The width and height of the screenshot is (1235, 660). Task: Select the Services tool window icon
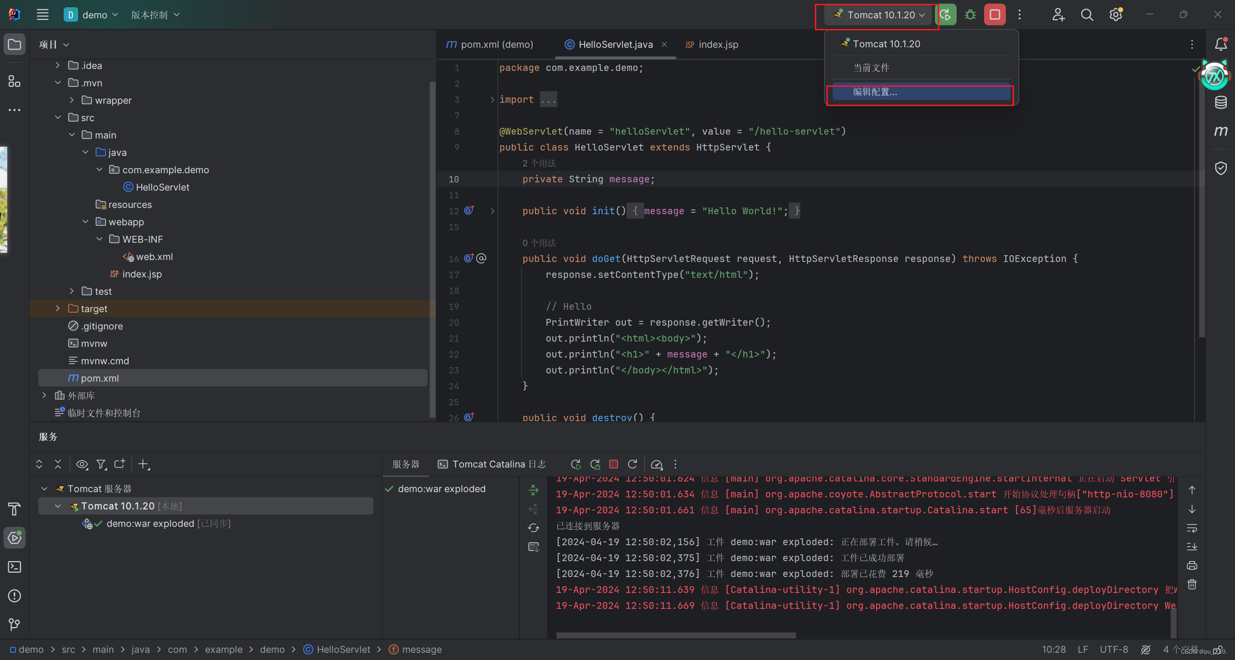point(14,538)
